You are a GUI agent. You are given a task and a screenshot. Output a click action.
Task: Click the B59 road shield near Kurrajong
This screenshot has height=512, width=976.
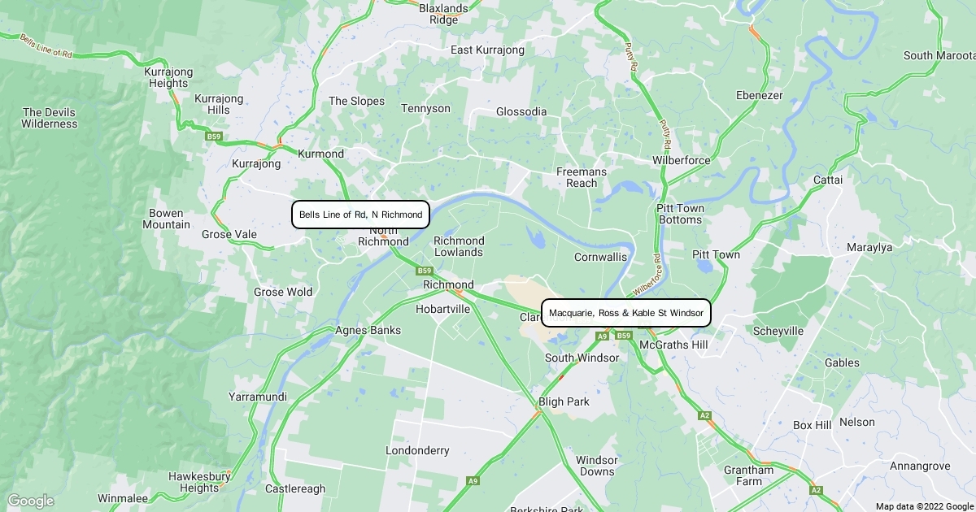[214, 137]
